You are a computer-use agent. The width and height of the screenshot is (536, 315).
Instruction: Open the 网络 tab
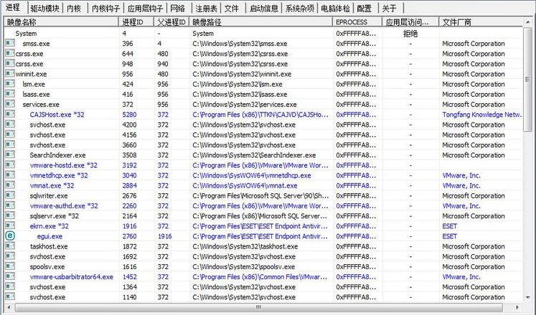tap(178, 8)
